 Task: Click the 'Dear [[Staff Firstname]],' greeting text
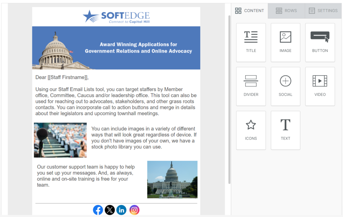point(62,77)
